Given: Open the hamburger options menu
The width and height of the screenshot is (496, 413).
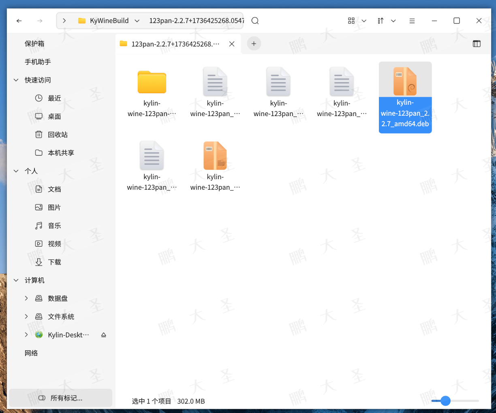Looking at the screenshot, I should click(412, 21).
